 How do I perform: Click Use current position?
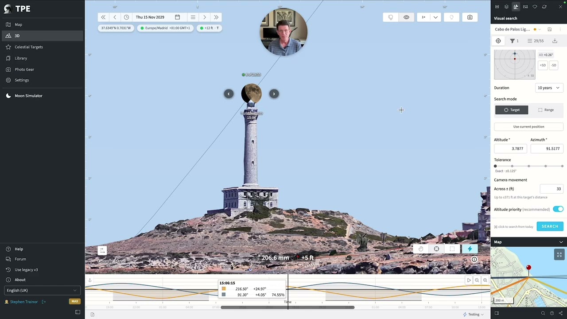point(528,127)
